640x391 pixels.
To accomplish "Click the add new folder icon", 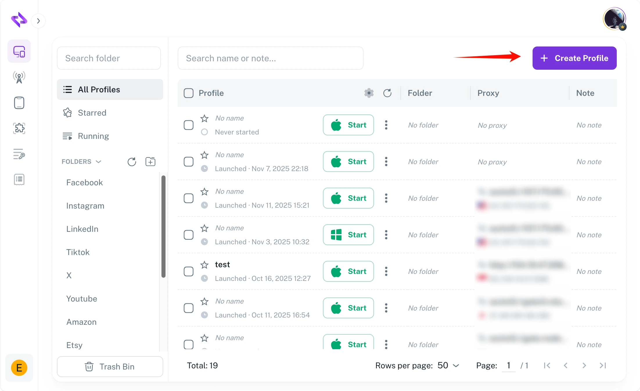I will (150, 162).
